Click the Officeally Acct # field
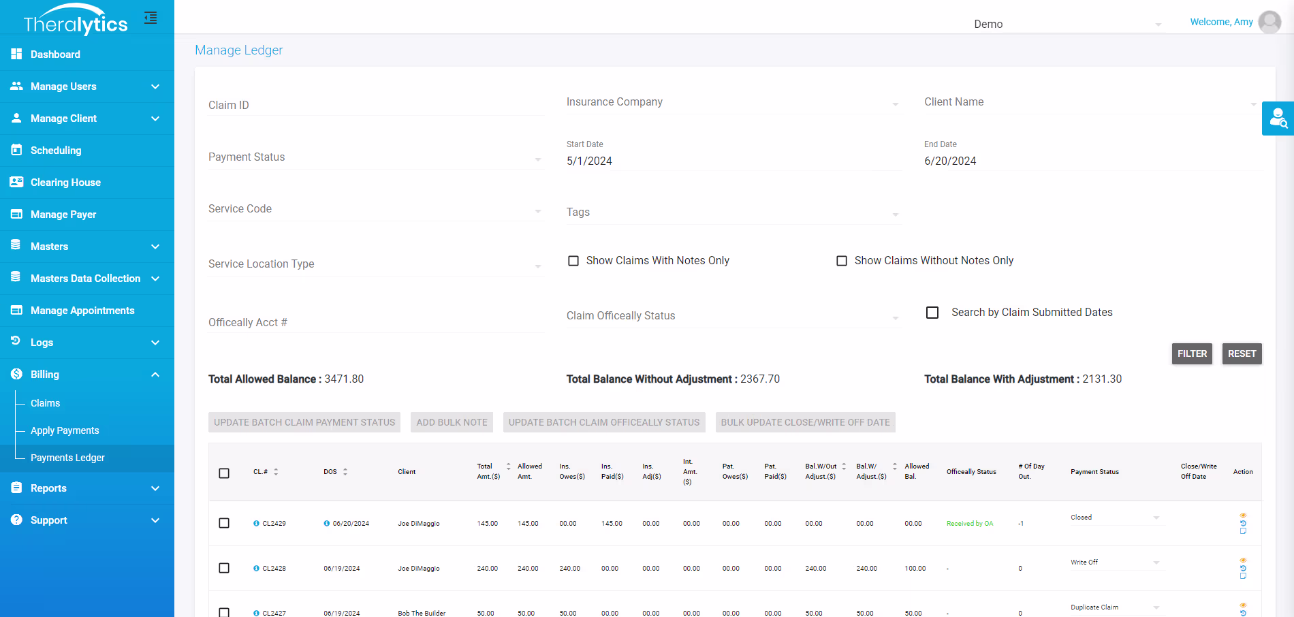Viewport: 1294px width, 617px height. coord(375,323)
